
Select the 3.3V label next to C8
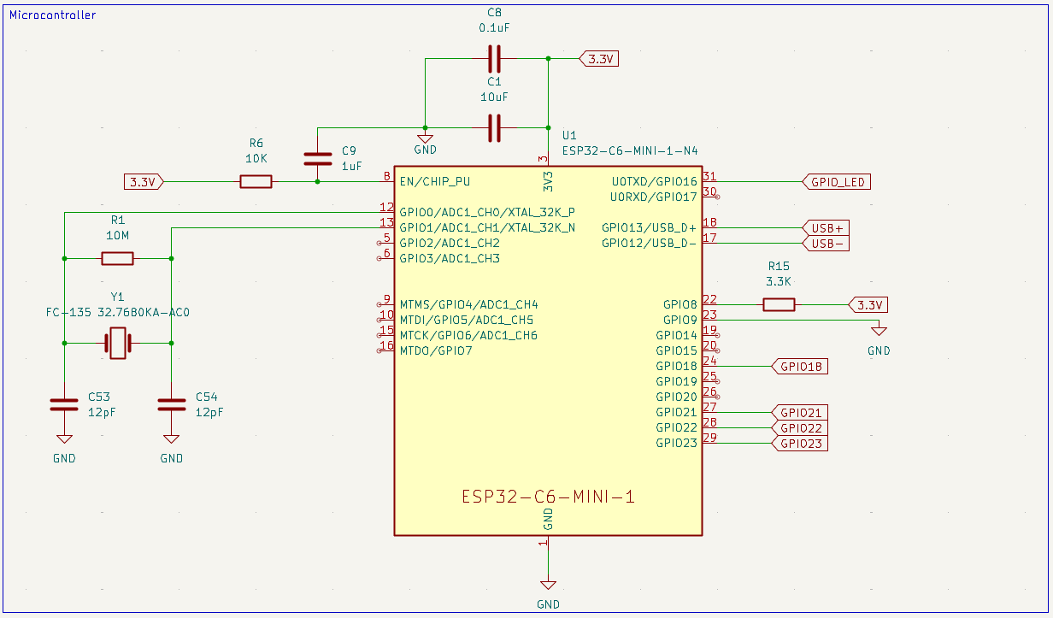click(599, 59)
